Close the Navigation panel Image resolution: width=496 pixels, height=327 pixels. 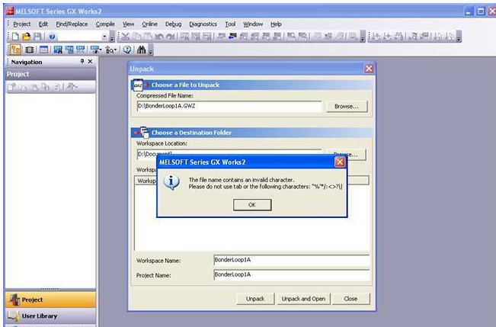[90, 62]
